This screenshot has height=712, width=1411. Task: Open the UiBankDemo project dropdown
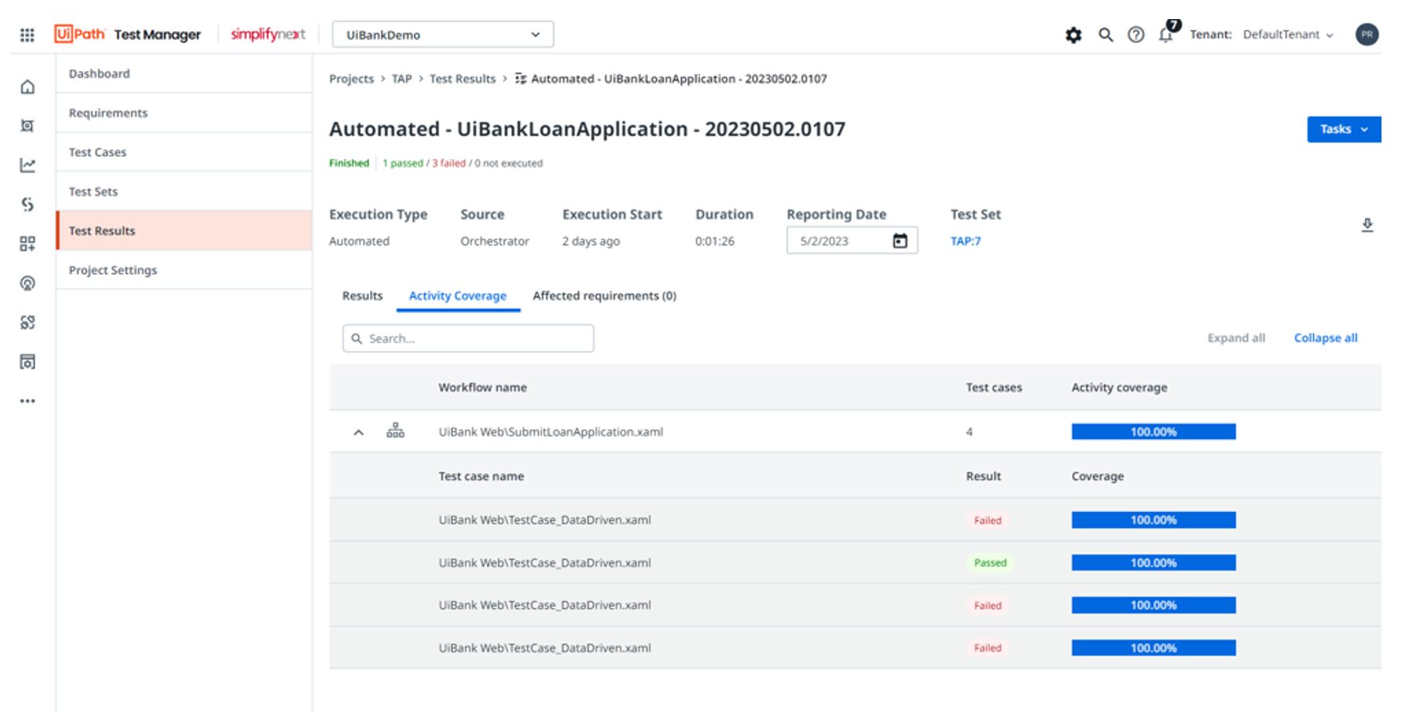click(442, 35)
